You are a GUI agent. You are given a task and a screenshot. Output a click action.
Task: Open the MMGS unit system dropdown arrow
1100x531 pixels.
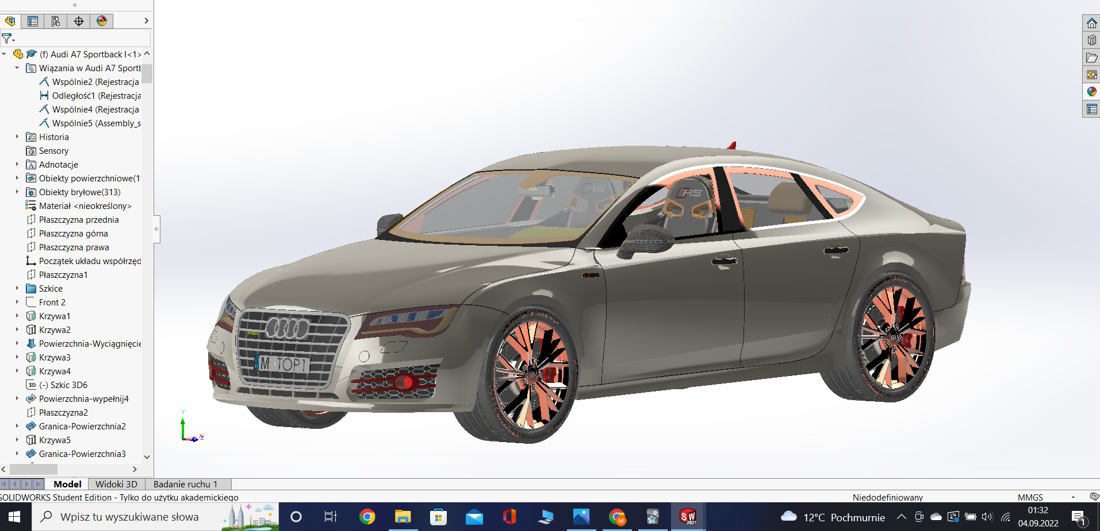tap(1073, 497)
